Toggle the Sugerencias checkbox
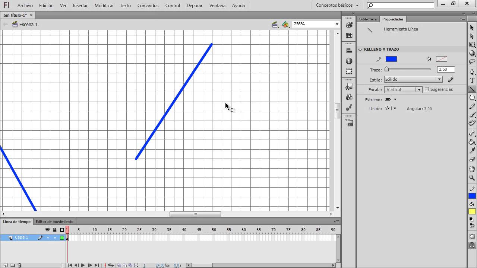This screenshot has width=477, height=268. click(427, 89)
